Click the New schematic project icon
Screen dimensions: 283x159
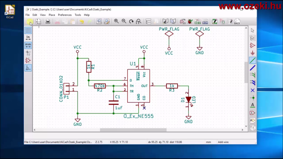point(30,21)
